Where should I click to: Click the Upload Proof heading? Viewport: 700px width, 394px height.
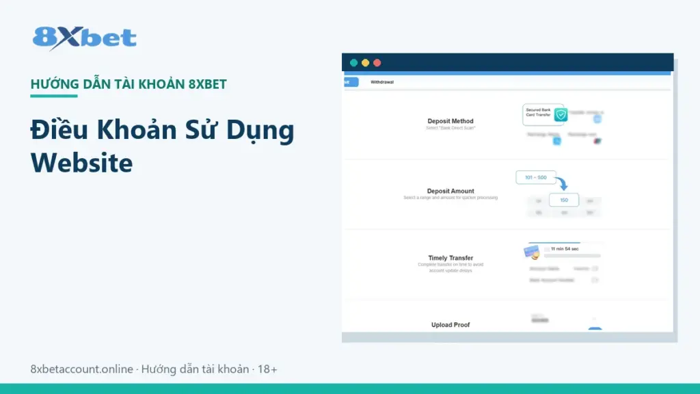[450, 325]
